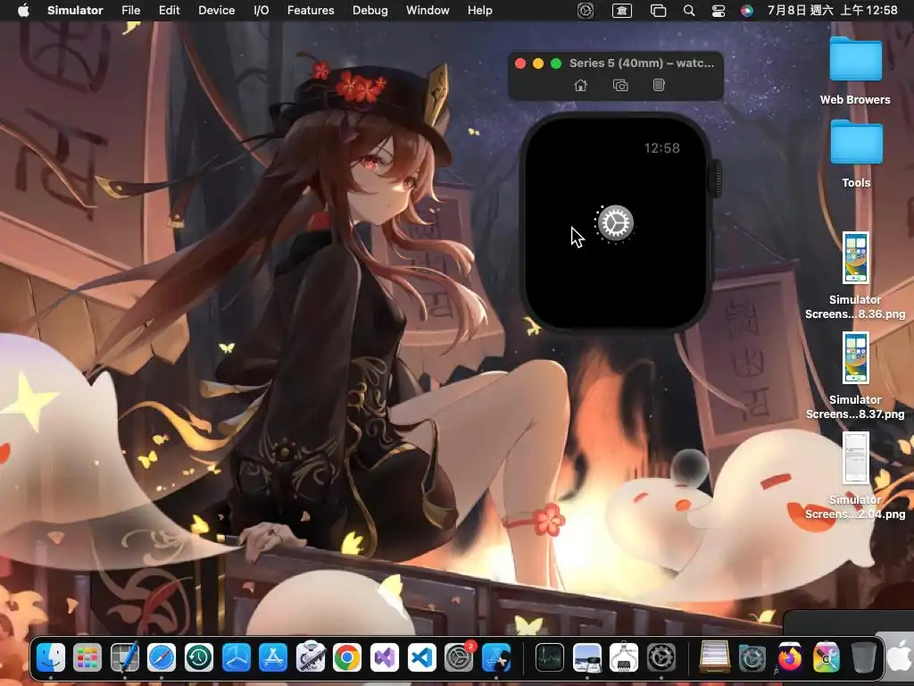
Task: Click the overlapping windows icon in the menu bar
Action: point(658,11)
